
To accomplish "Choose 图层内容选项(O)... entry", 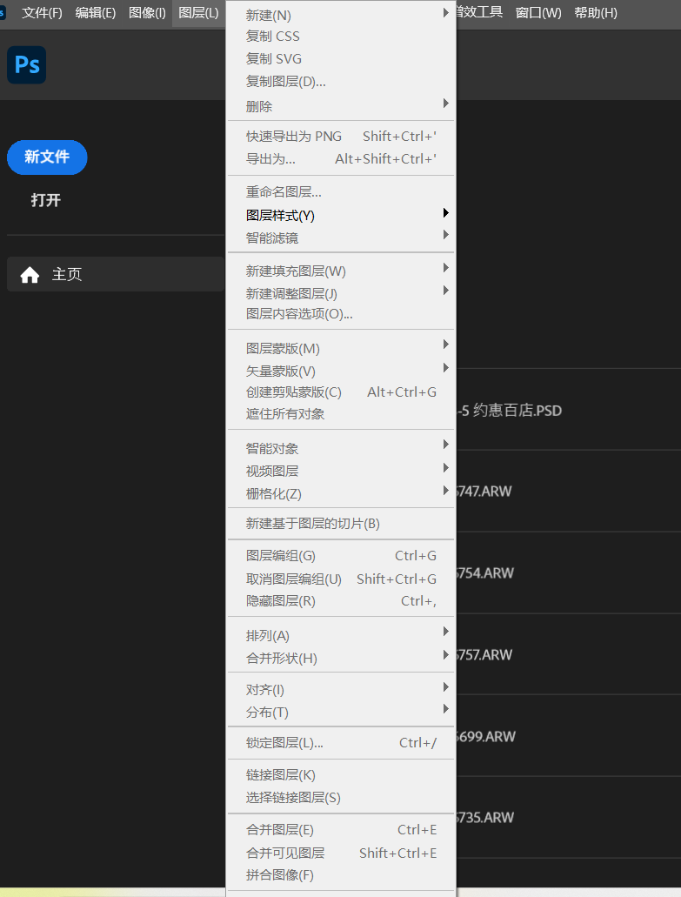I will [341, 314].
